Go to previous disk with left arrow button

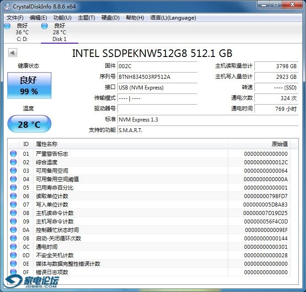click(x=13, y=53)
